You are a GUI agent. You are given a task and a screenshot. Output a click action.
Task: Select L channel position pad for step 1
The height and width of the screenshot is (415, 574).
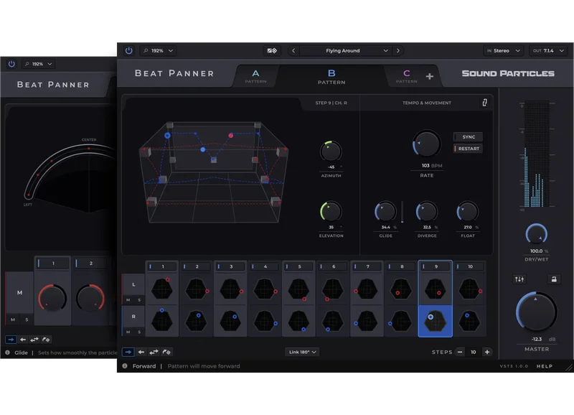162,289
